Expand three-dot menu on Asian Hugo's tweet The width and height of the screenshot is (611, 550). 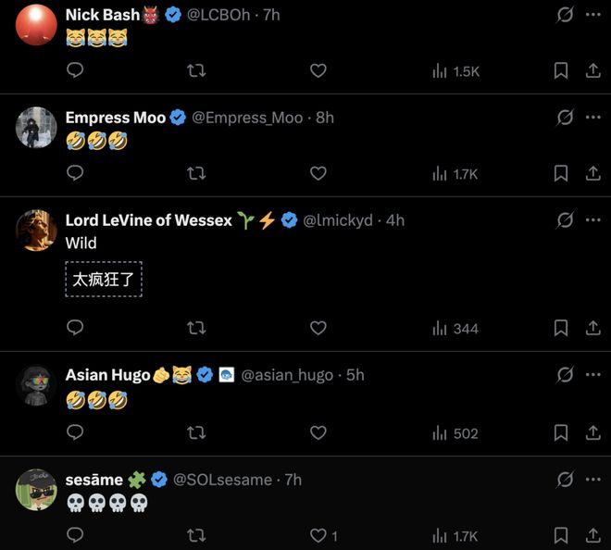(x=592, y=375)
